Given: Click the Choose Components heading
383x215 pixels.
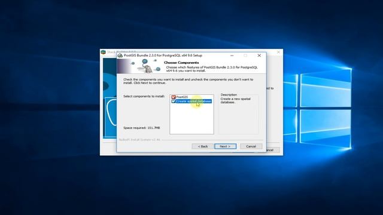Looking at the screenshot, I should pos(181,63).
